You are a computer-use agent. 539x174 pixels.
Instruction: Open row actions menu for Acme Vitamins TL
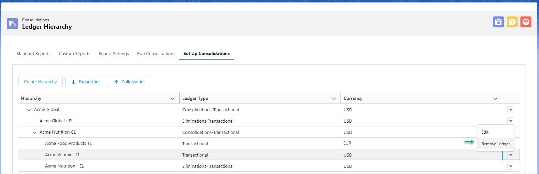[511, 155]
